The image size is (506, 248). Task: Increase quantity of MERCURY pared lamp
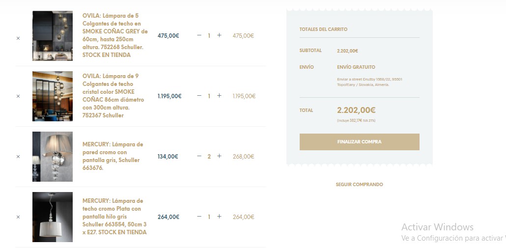coord(219,156)
